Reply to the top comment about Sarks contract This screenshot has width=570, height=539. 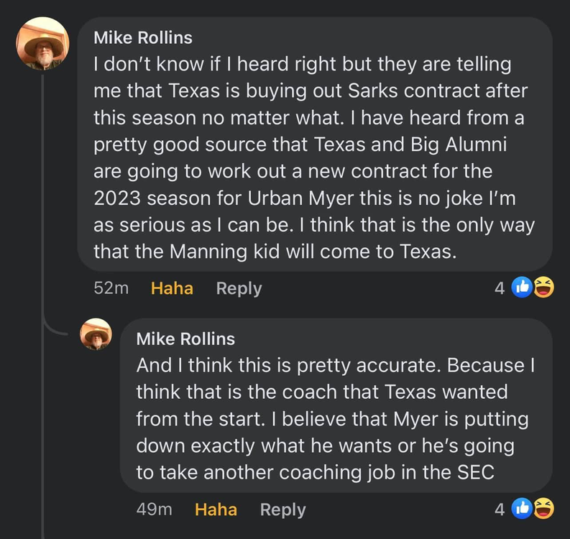(x=239, y=288)
